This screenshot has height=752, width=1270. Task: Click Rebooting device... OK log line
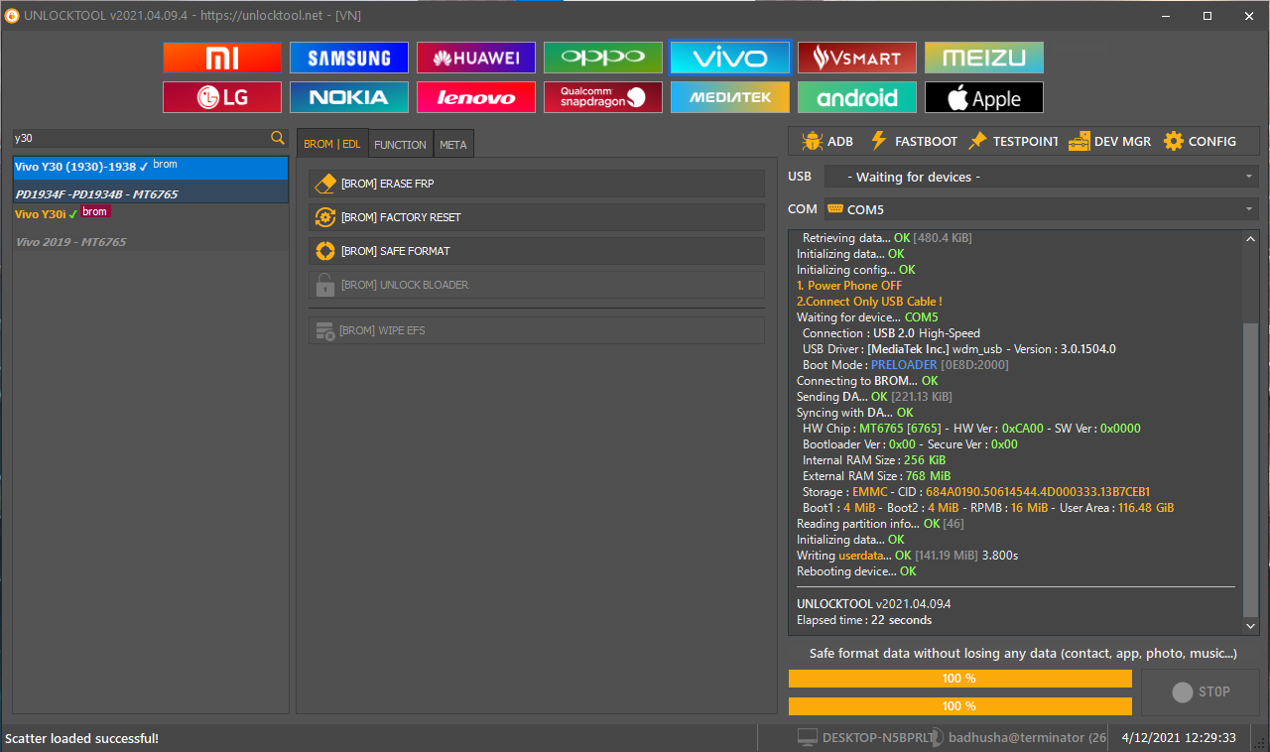click(x=856, y=571)
